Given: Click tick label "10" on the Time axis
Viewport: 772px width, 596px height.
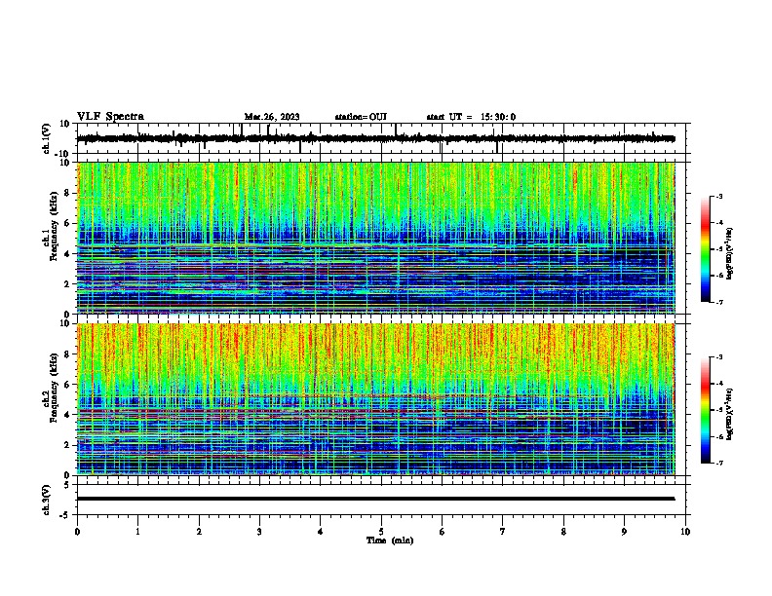Looking at the screenshot, I should [685, 532].
